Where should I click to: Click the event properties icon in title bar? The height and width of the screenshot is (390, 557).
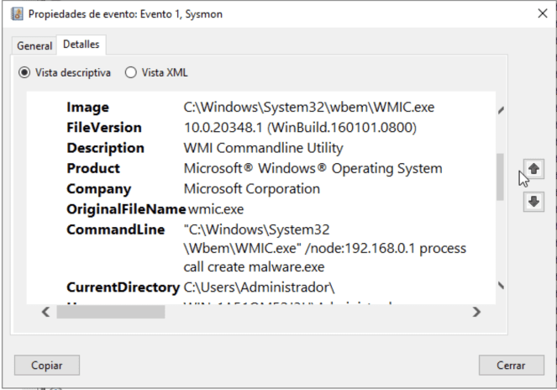[x=16, y=14]
